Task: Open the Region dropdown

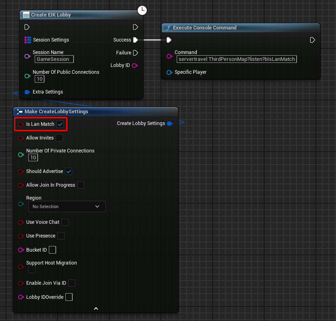Action: [67, 206]
